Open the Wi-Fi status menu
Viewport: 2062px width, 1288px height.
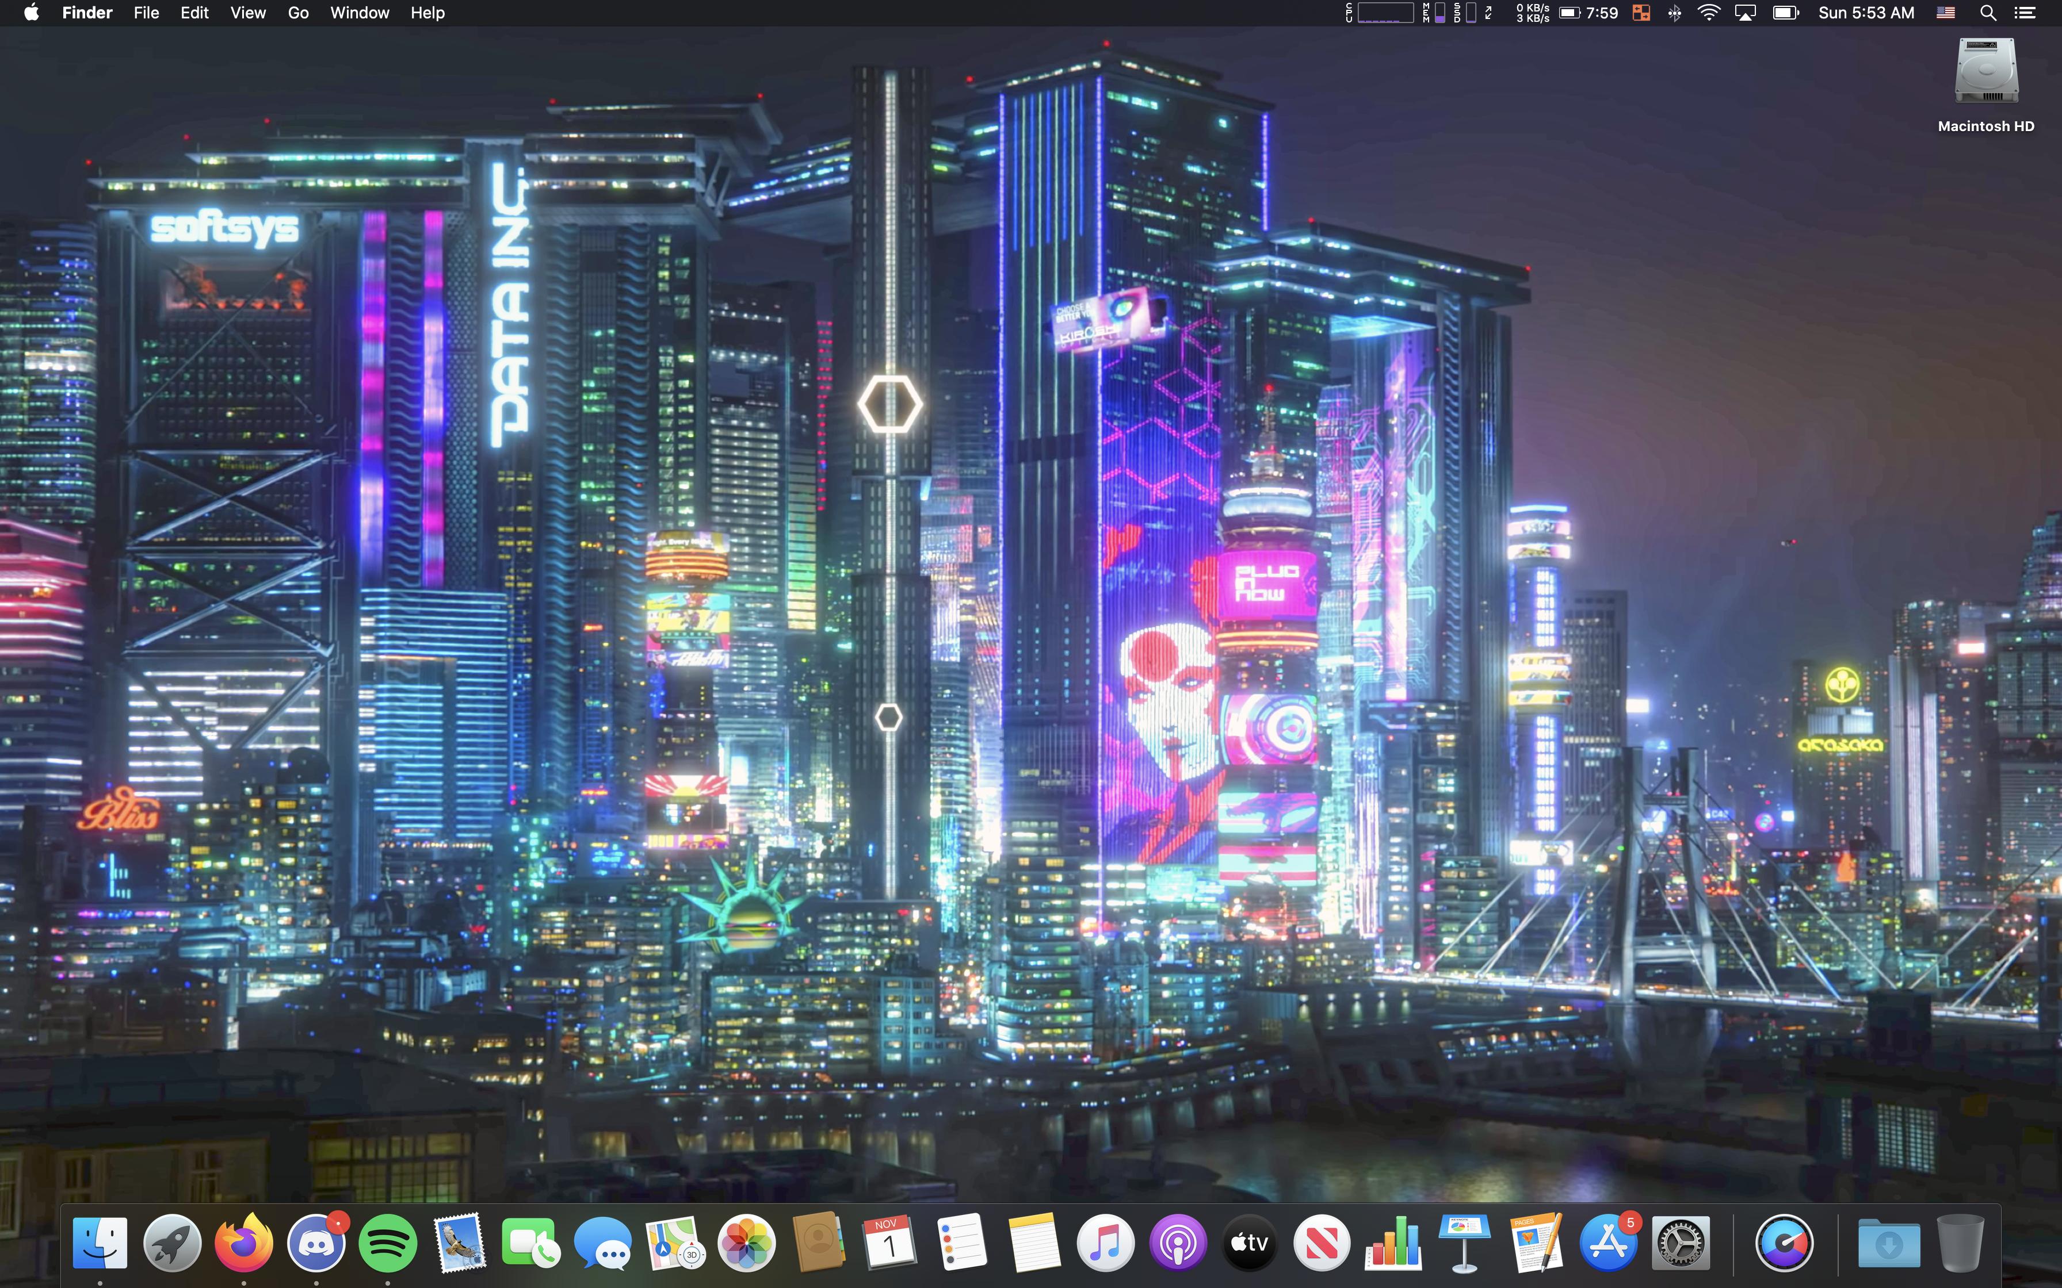coord(1708,13)
